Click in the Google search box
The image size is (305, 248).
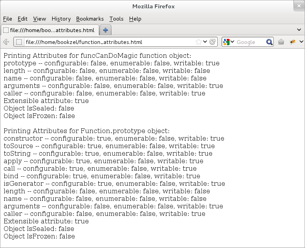pos(250,42)
